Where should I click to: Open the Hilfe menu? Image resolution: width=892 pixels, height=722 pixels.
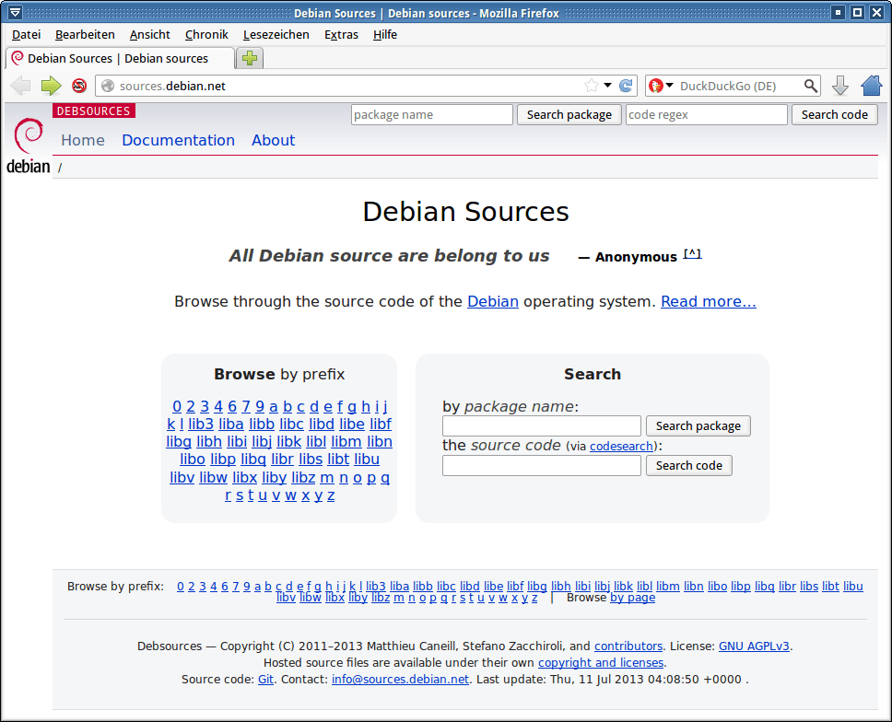click(385, 35)
